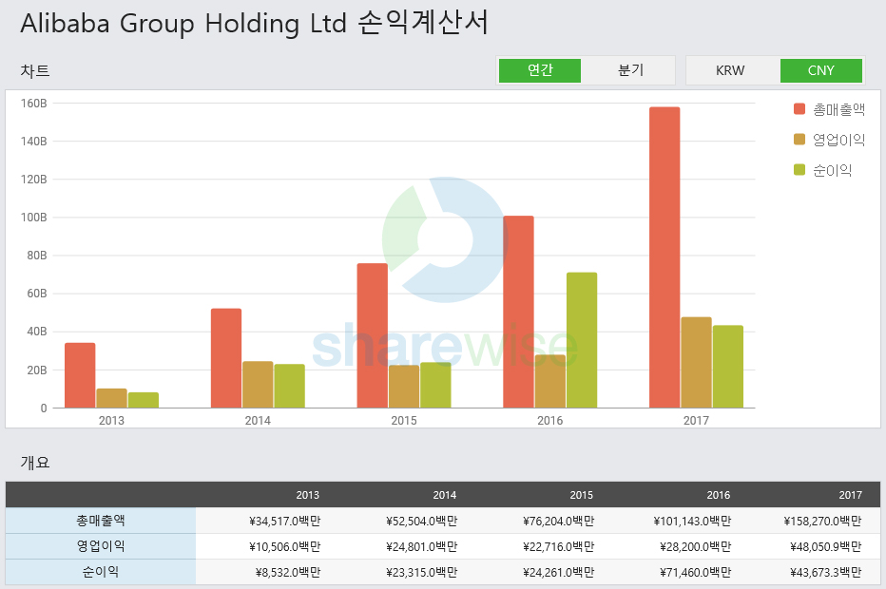Click the ¥71,460.0백만 cell
Screen dimensions: 886x589
(695, 572)
